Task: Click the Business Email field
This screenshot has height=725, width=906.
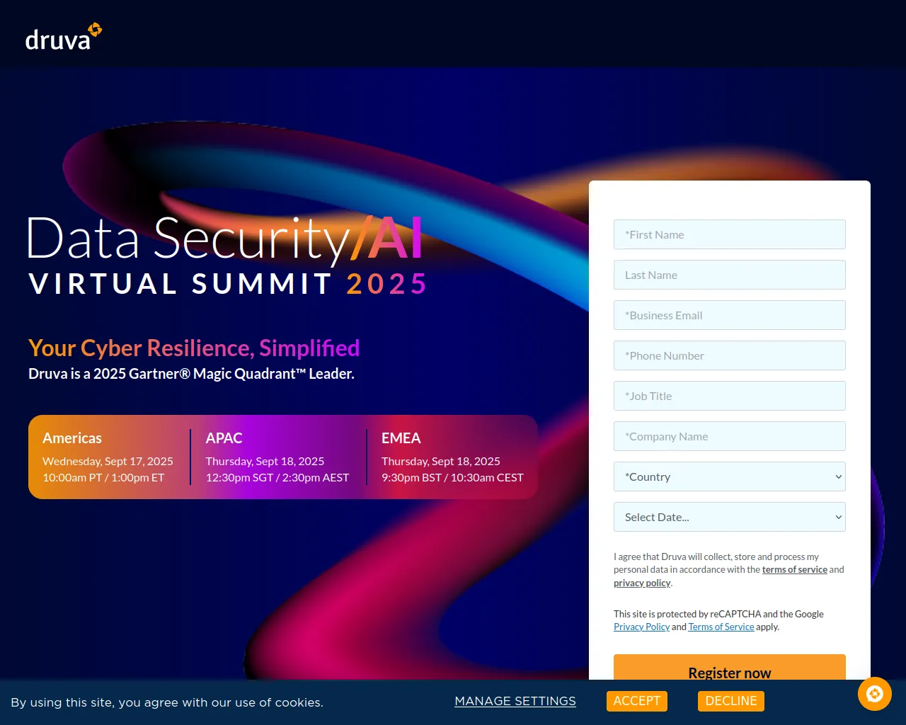Action: 729,316
